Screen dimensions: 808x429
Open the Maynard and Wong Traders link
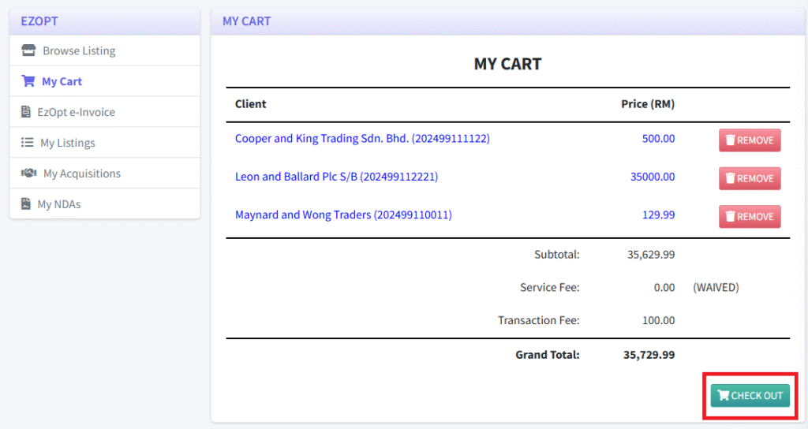coord(343,214)
